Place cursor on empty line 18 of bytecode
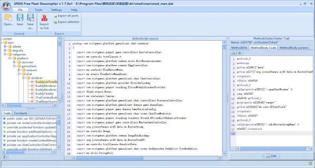The image size is (315, 168). click(x=274, y=133)
